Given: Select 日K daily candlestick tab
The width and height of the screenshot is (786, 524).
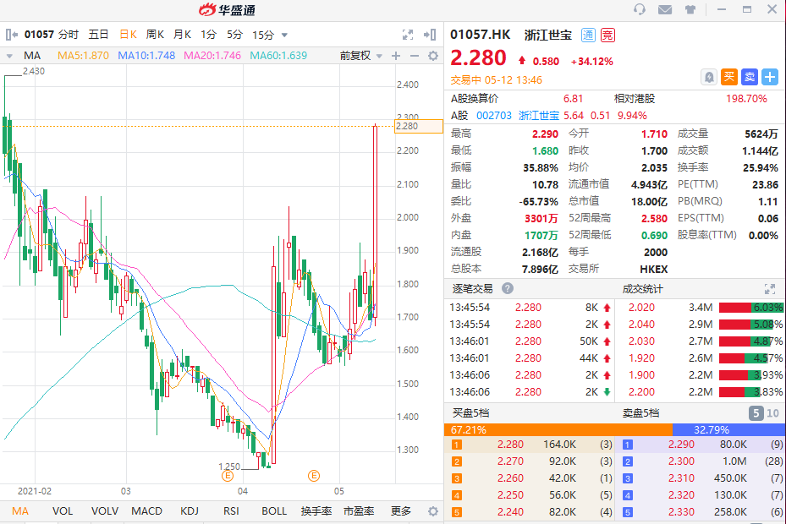Looking at the screenshot, I should tap(128, 35).
